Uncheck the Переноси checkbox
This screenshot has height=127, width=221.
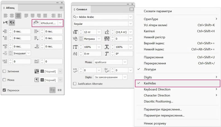tap(4, 90)
